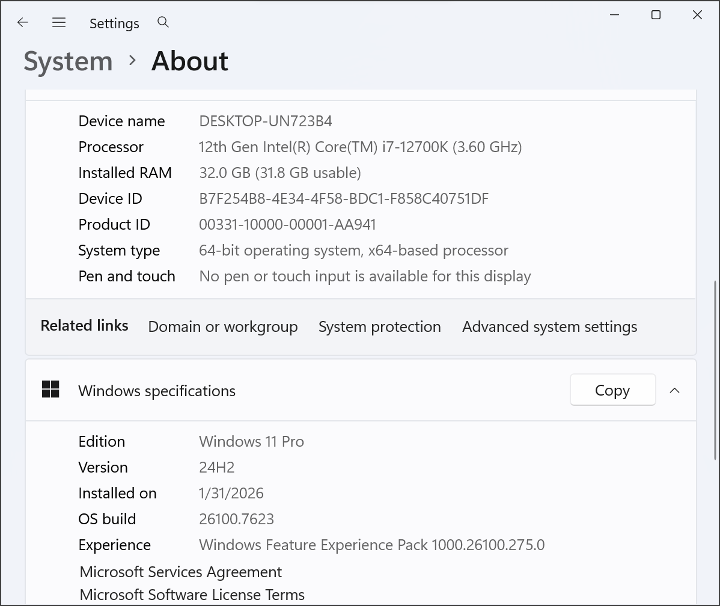
Task: Maximize the Settings window
Action: (x=656, y=15)
